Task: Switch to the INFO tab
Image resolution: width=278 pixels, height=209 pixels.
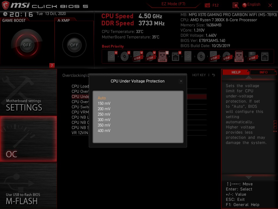Action: [263, 72]
